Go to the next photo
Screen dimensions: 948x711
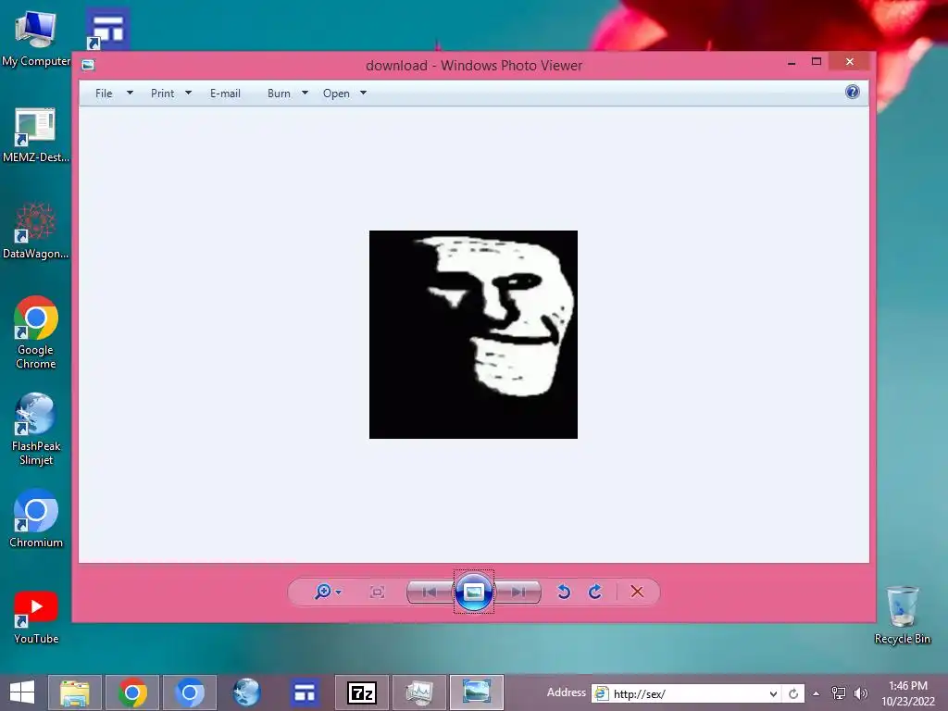tap(518, 592)
